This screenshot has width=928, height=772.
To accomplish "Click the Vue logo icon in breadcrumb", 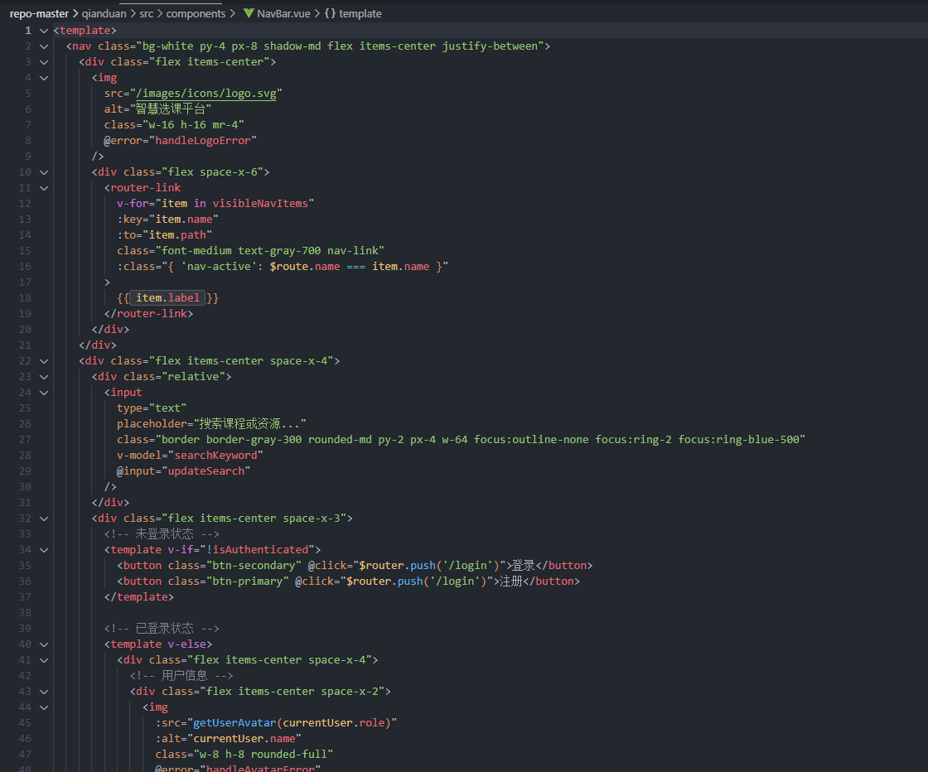I will 249,13.
